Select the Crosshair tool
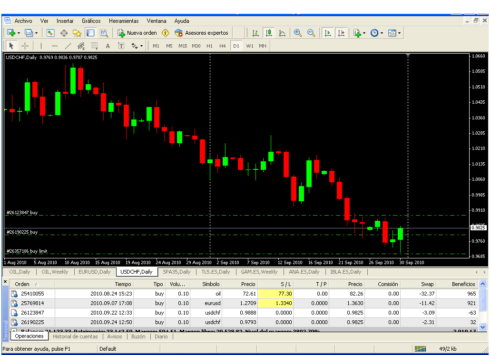The width and height of the screenshot is (491, 355). [25, 46]
